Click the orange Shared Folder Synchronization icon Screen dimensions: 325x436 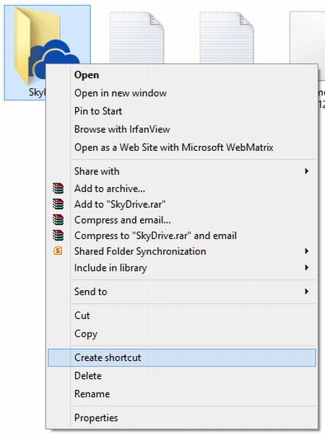click(x=58, y=250)
